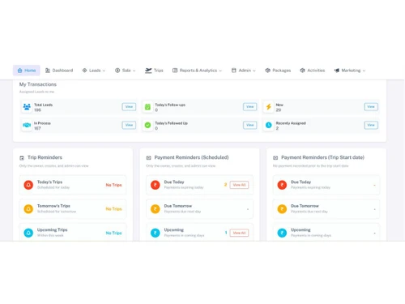405x304 pixels.
Task: Click Today's Trips red bell icon
Action: pos(28,185)
